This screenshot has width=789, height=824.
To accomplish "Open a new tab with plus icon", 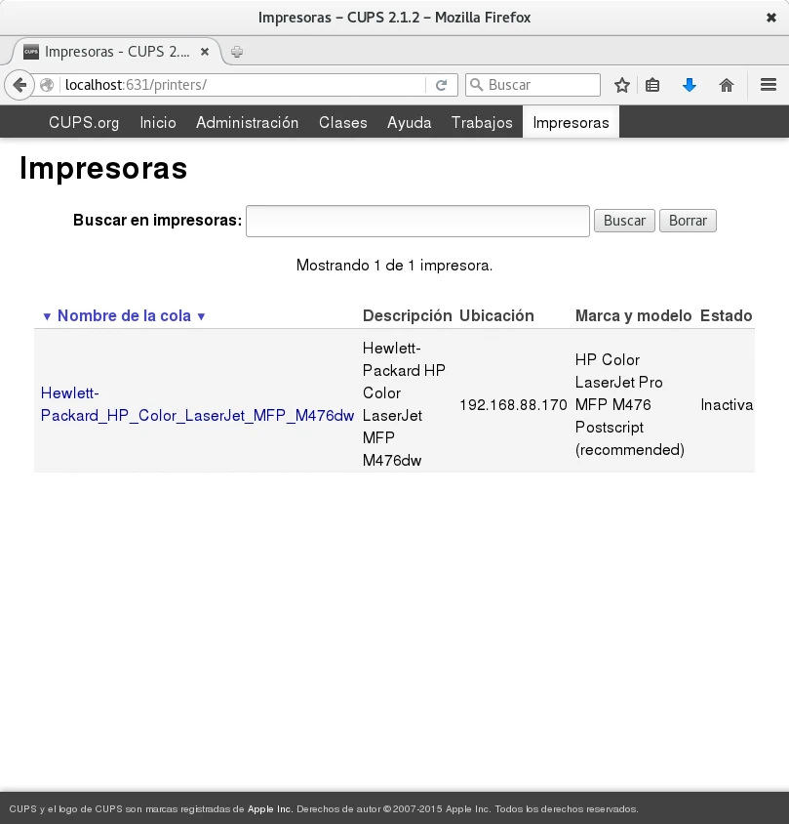I will [x=237, y=52].
